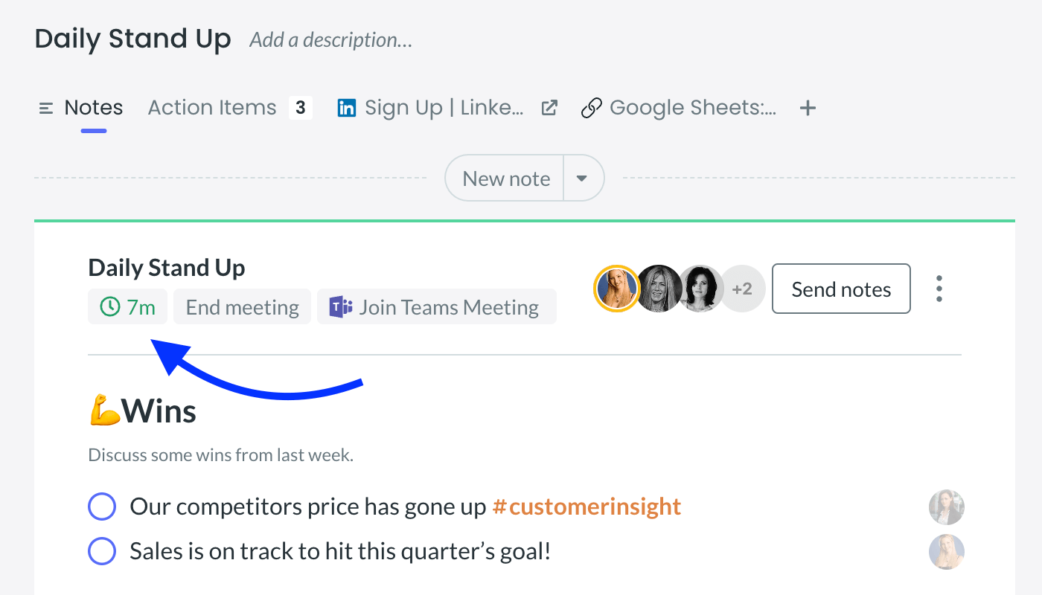Switch to the Action Items tab
Viewport: 1042px width, 595px height.
click(x=229, y=109)
